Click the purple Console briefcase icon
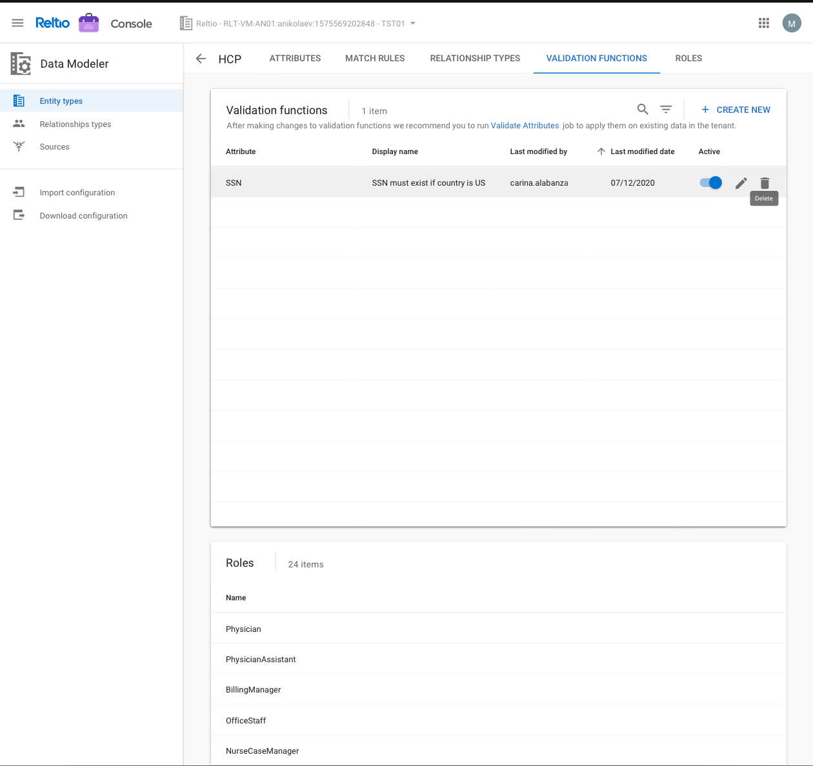This screenshot has width=813, height=766. [89, 23]
